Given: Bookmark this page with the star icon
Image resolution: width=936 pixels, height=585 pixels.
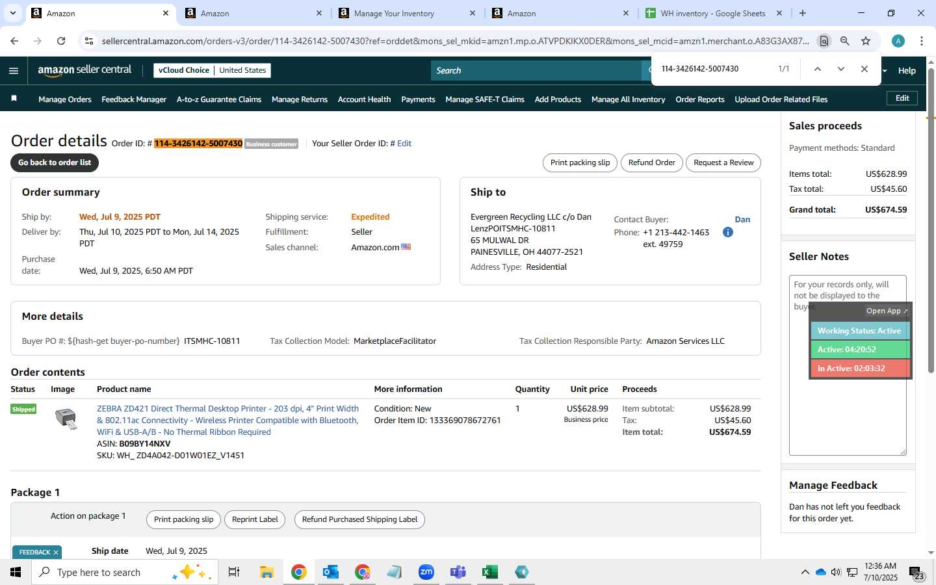Looking at the screenshot, I should click(x=866, y=41).
